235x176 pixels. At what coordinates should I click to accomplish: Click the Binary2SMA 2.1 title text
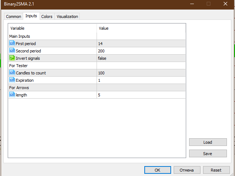point(19,4)
